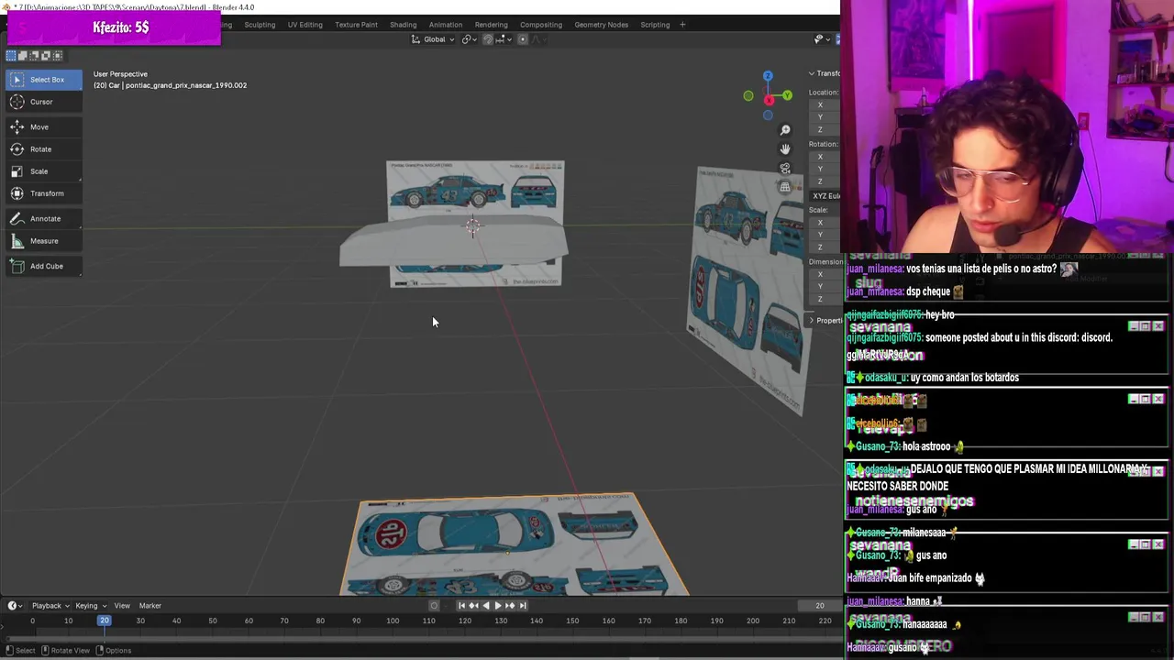Toggle snapping magnet in header
Viewport: 1174px width, 660px height.
click(x=488, y=39)
